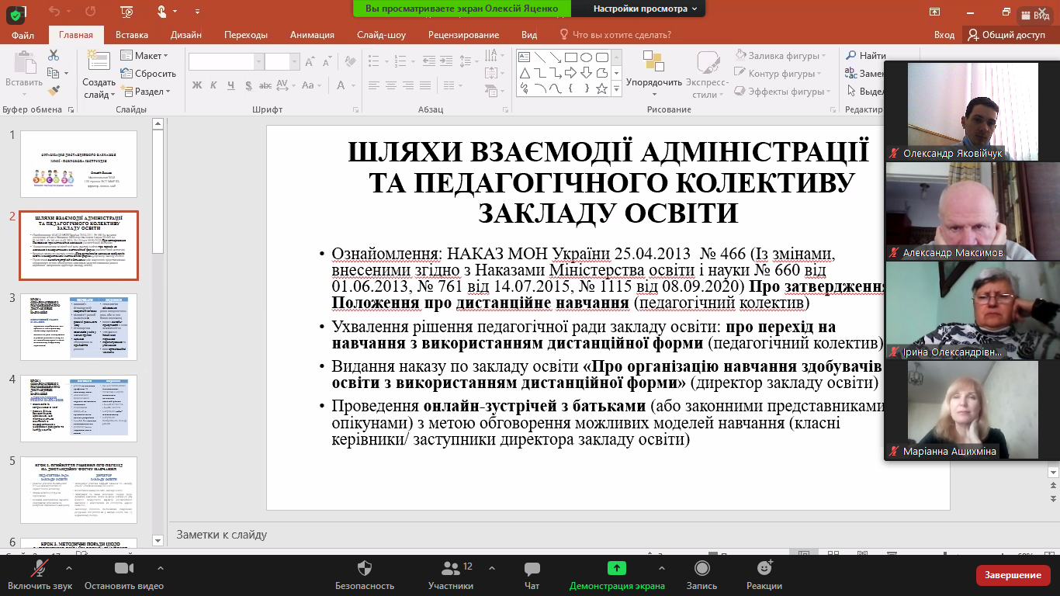Start recording with the Запись button
Screen dimensions: 1060x596
pos(701,575)
